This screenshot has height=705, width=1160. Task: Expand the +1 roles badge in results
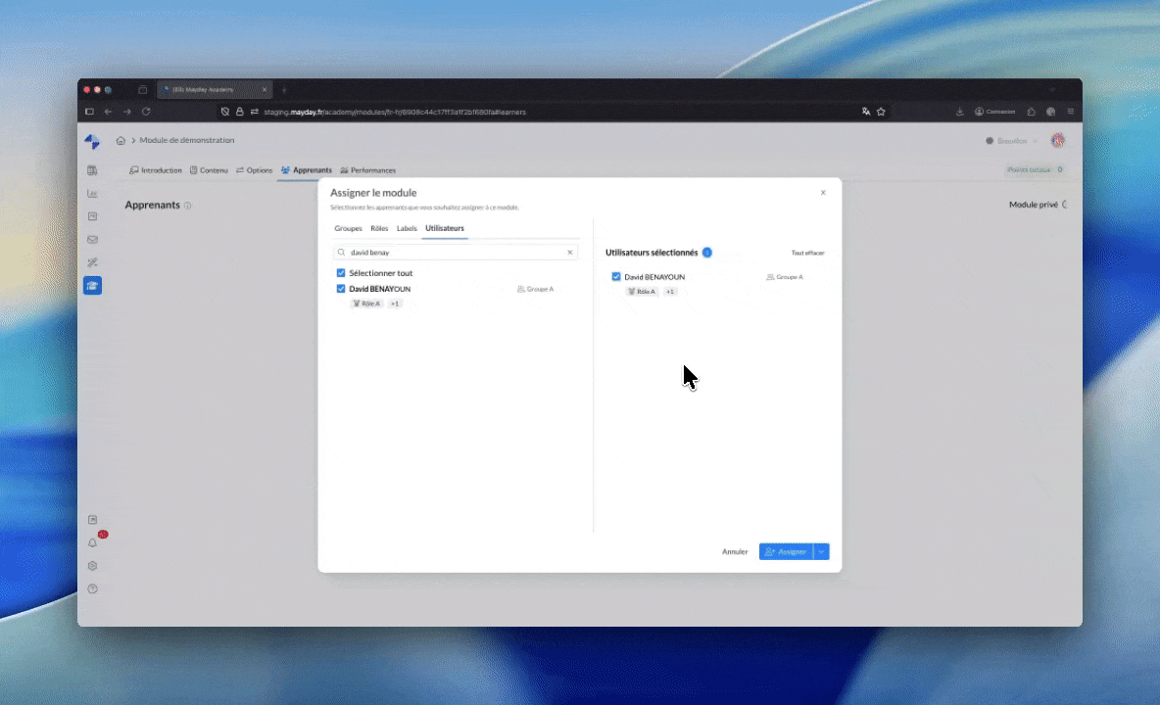(395, 304)
